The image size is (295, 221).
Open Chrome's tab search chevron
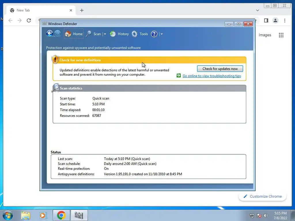point(257,10)
